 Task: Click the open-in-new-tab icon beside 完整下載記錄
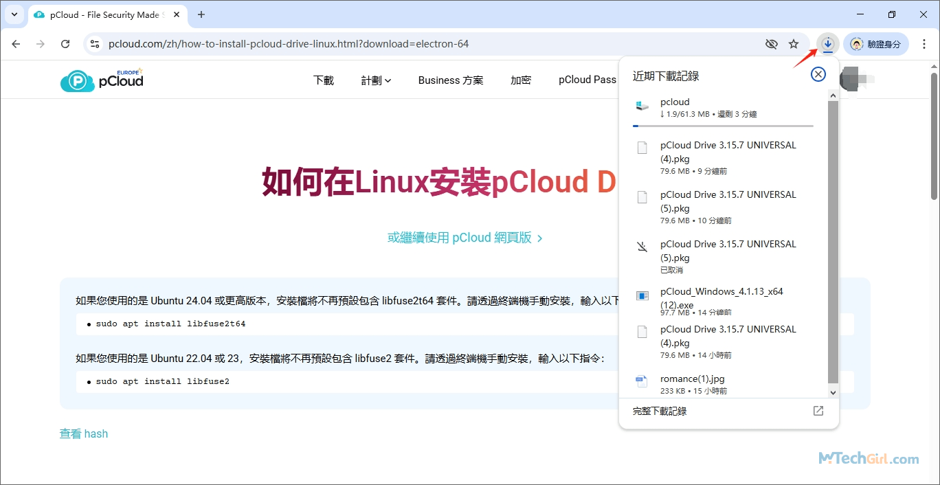coord(818,411)
